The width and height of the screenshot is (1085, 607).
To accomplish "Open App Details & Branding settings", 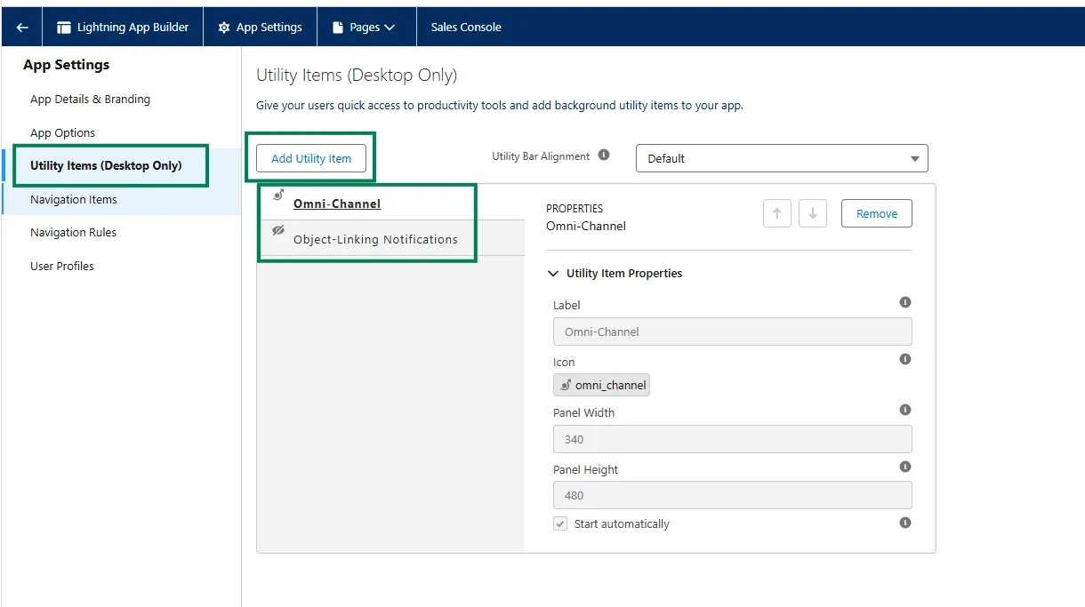I will [90, 100].
